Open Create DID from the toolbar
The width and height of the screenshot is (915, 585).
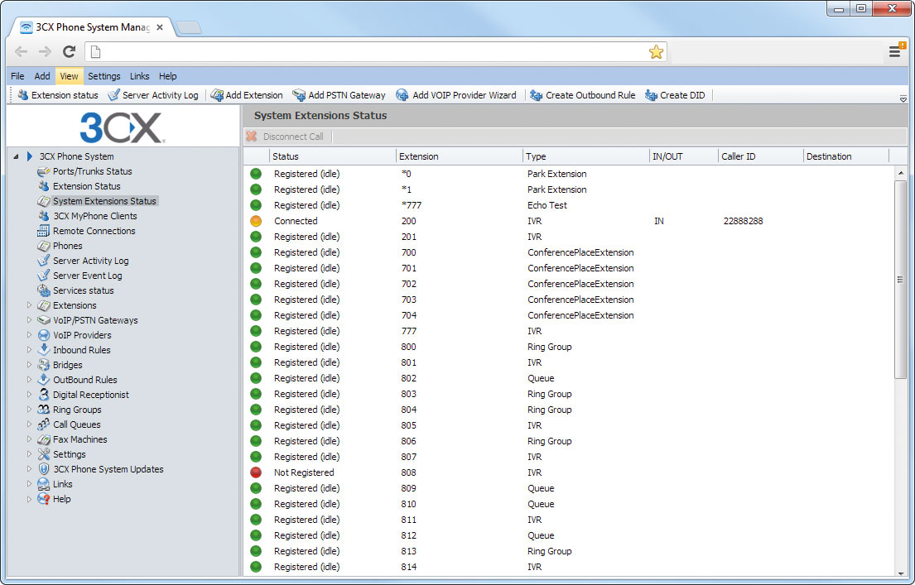(x=675, y=94)
